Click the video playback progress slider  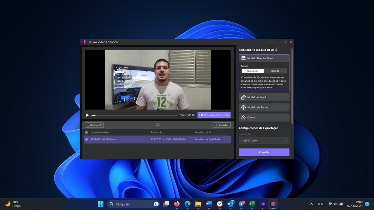tap(135, 115)
